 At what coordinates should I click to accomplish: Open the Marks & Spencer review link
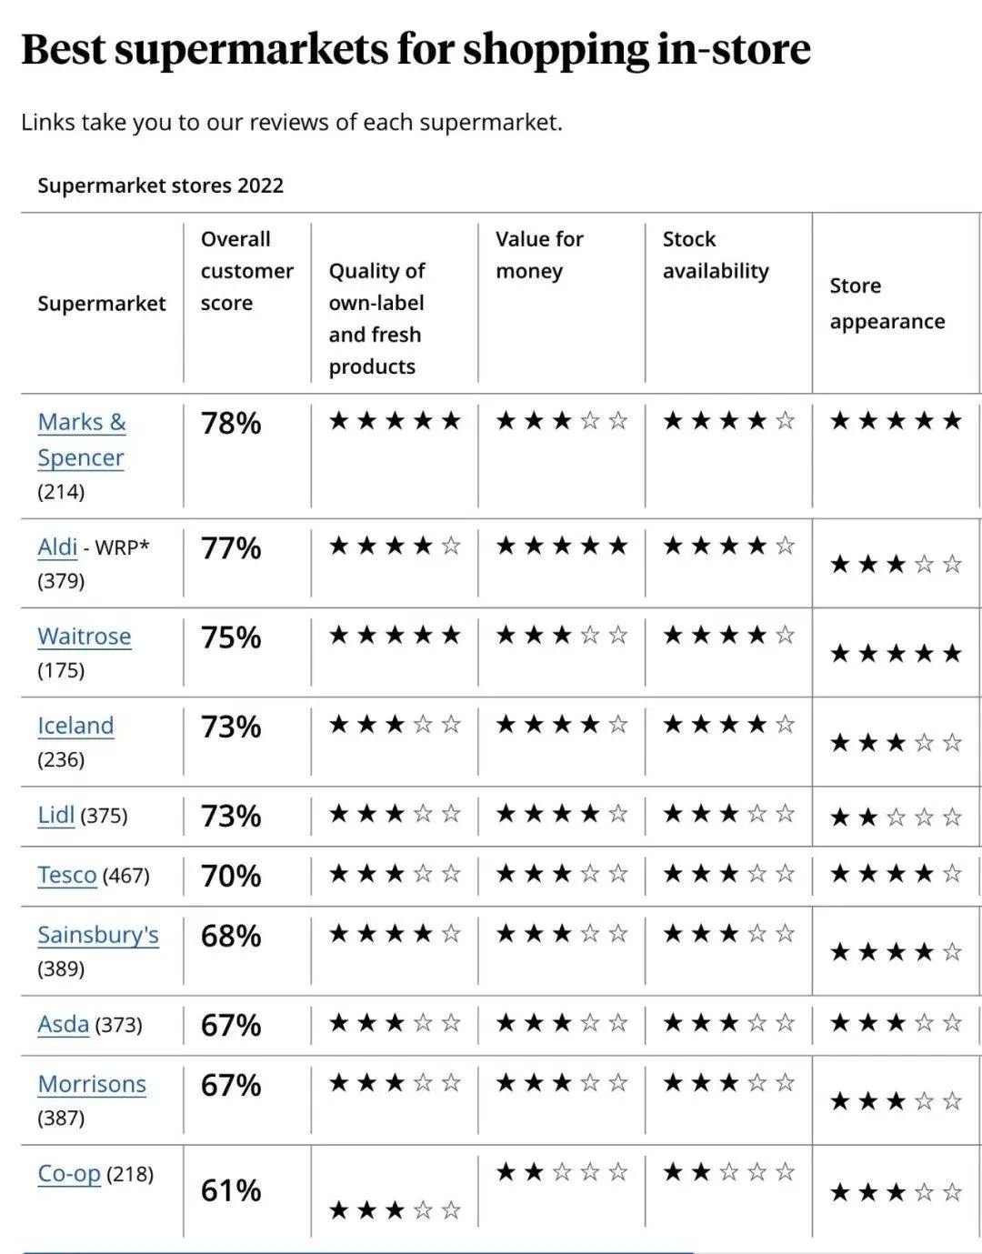(x=81, y=439)
